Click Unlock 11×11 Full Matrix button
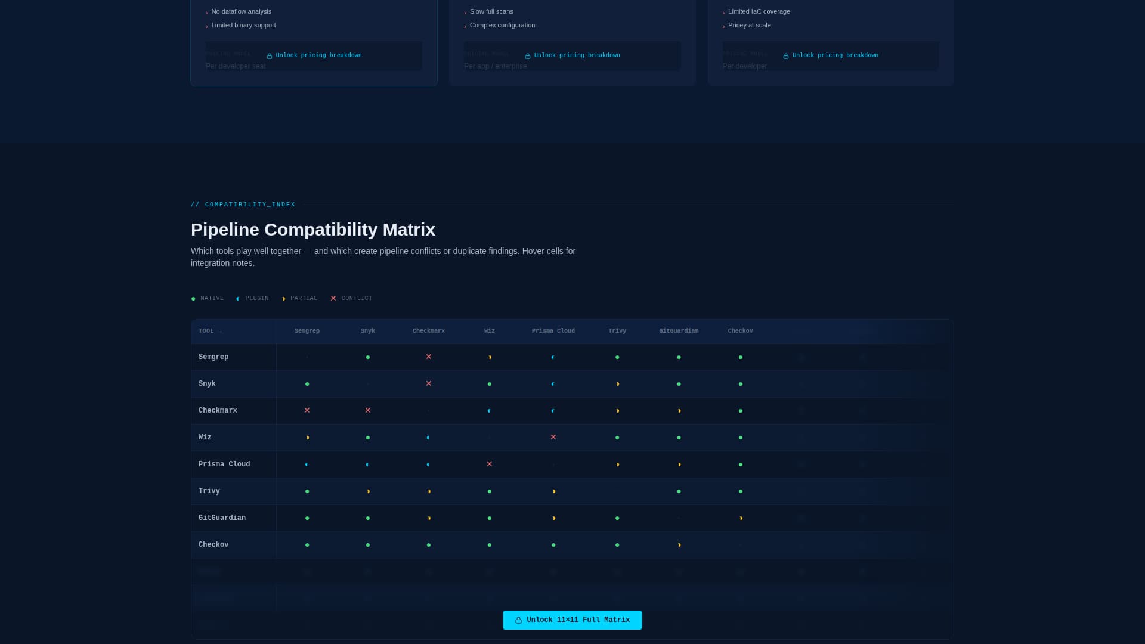The width and height of the screenshot is (1145, 644). coord(572,620)
